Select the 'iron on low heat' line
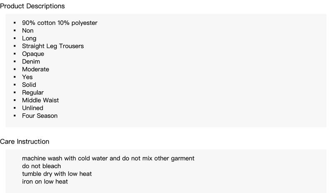The height and width of the screenshot is (193, 332). [45, 182]
